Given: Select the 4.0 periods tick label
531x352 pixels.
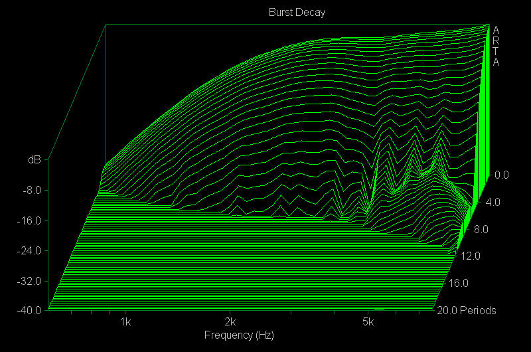Looking at the screenshot, I should 493,202.
